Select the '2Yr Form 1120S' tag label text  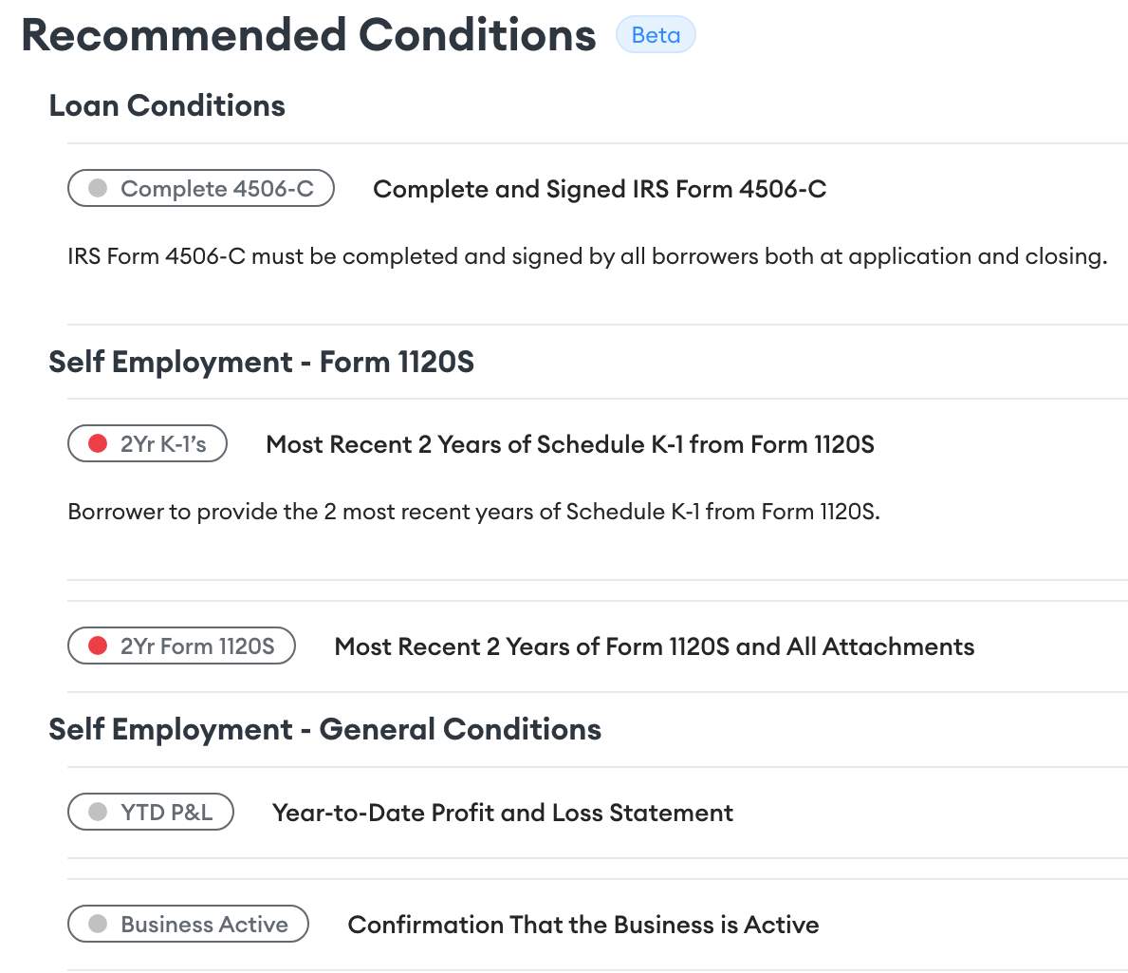point(197,646)
